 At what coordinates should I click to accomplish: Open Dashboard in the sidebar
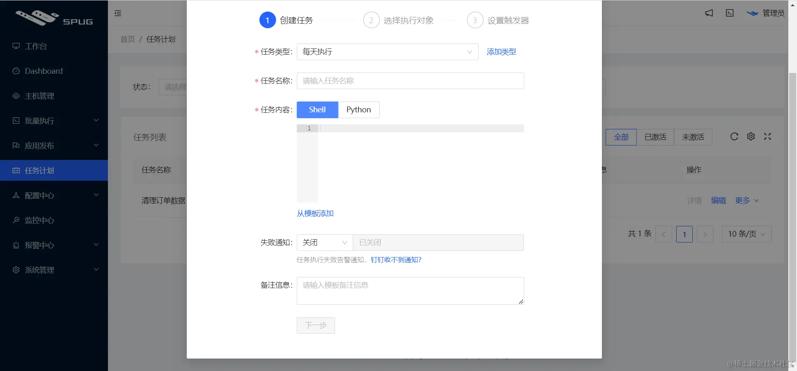point(54,71)
